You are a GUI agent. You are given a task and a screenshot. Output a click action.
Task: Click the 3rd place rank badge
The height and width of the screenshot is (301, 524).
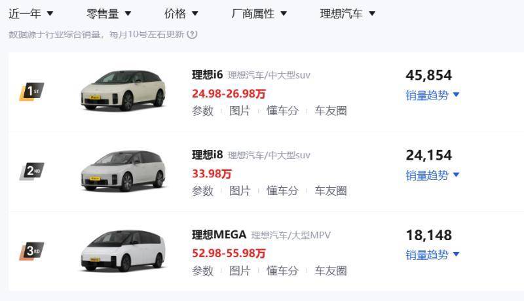[31, 251]
